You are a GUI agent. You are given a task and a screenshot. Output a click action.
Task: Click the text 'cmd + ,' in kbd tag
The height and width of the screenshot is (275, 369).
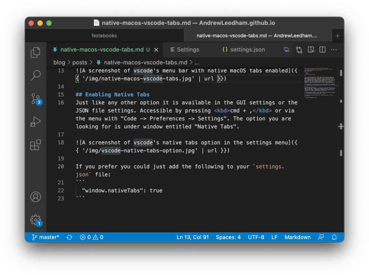pos(241,111)
